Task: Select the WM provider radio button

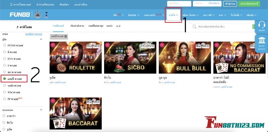Action: [x=4, y=92]
